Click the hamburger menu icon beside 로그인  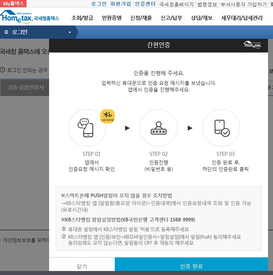point(6,32)
